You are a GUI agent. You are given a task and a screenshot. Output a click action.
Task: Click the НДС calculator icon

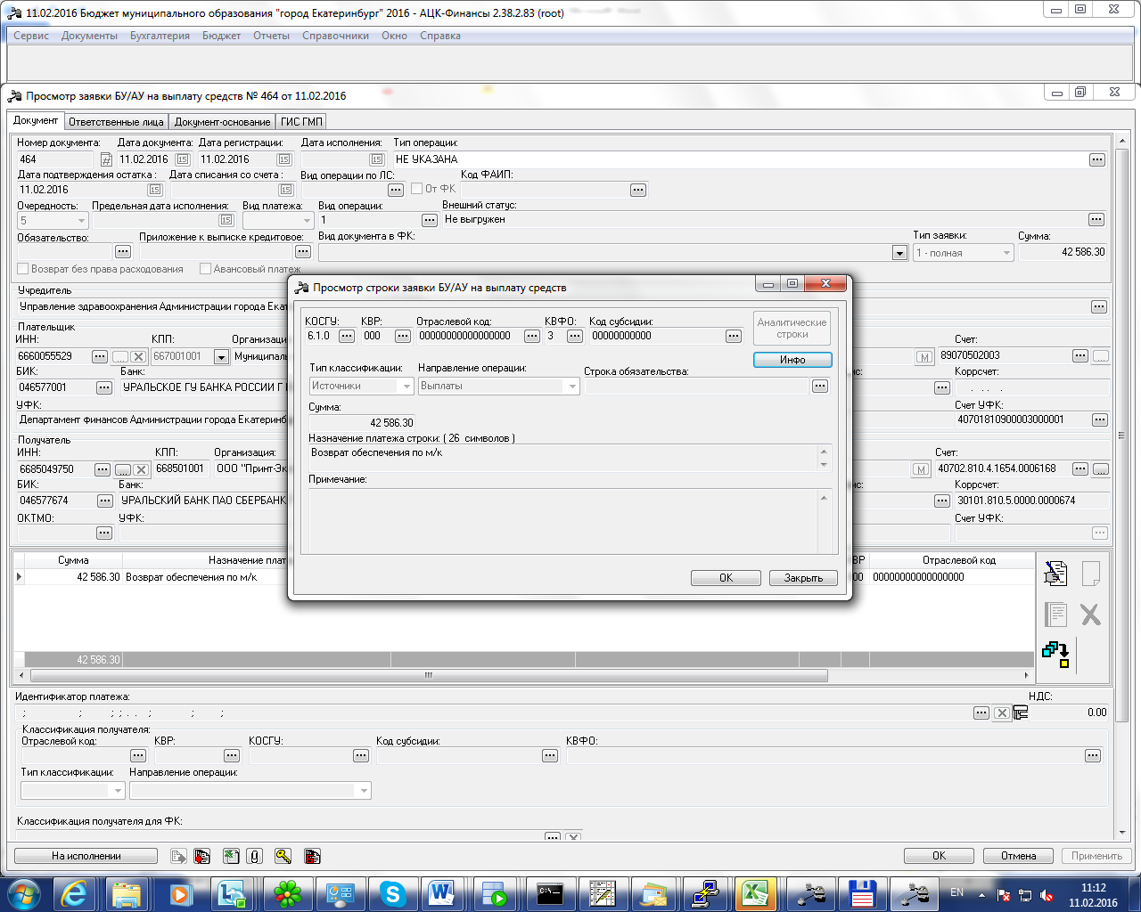(x=1021, y=712)
